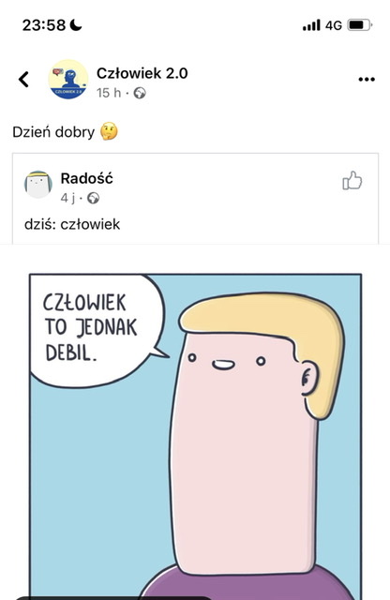Tap the 4 j shared post timestamp
390x600 pixels.
[68, 198]
